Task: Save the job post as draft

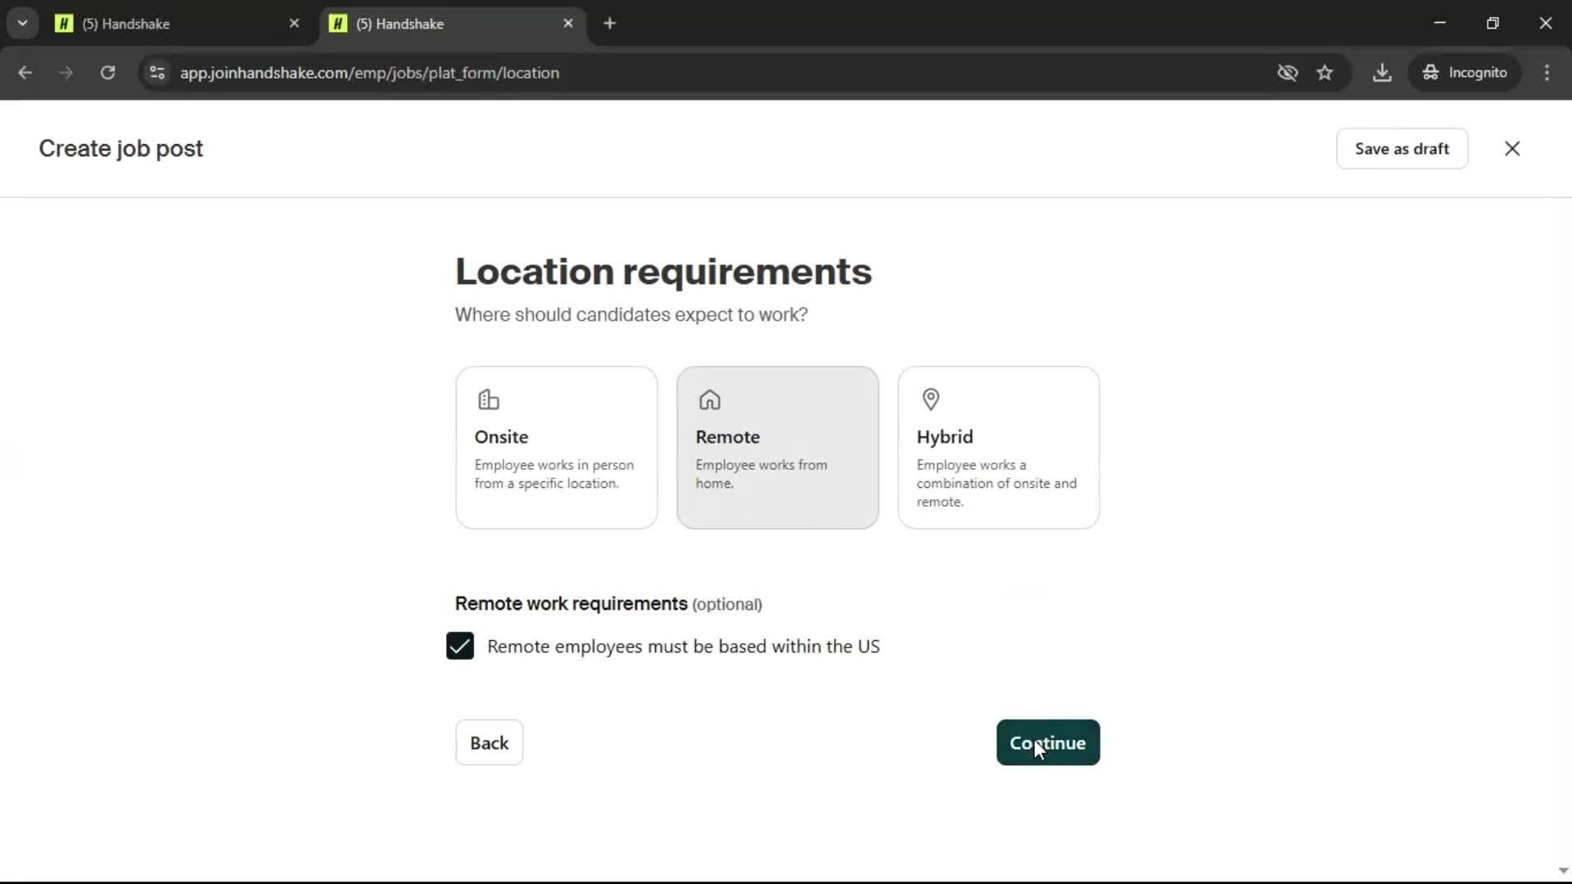Action: coord(1402,148)
